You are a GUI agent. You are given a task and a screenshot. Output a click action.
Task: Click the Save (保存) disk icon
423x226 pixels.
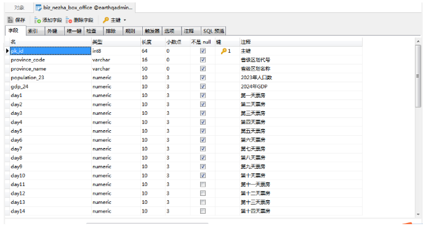10,20
